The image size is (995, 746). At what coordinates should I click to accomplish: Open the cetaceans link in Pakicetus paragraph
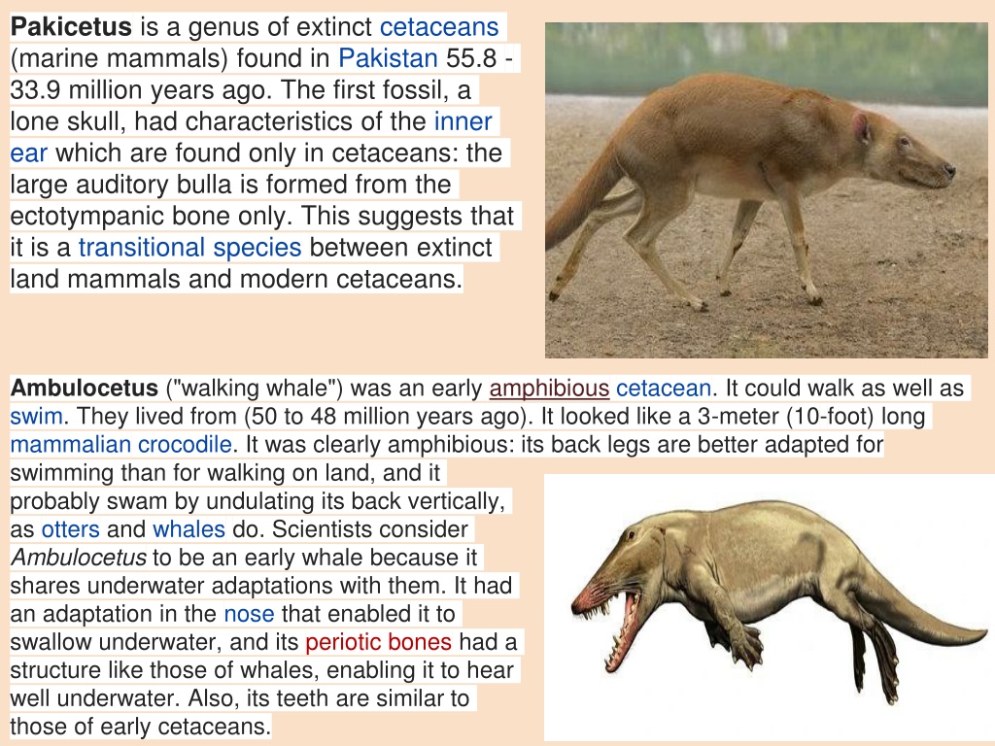click(439, 27)
